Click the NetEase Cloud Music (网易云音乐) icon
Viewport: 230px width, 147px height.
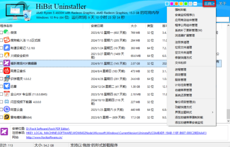point(7,71)
